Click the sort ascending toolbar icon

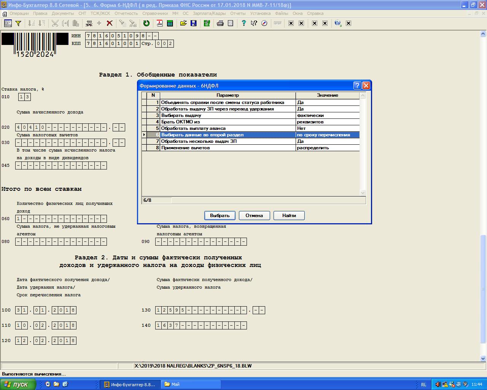coord(32,23)
